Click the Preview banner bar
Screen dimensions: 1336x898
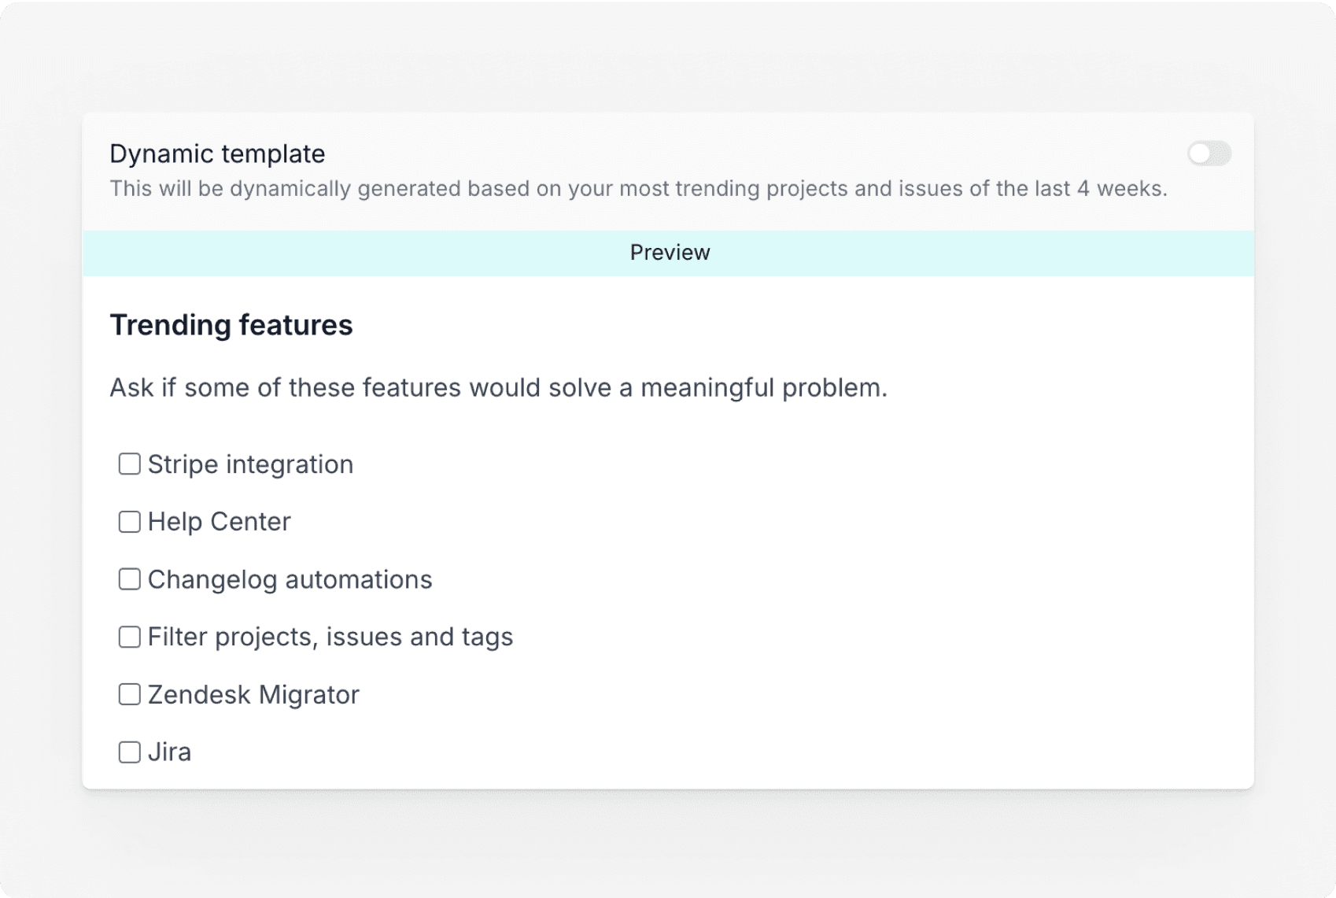coord(669,253)
